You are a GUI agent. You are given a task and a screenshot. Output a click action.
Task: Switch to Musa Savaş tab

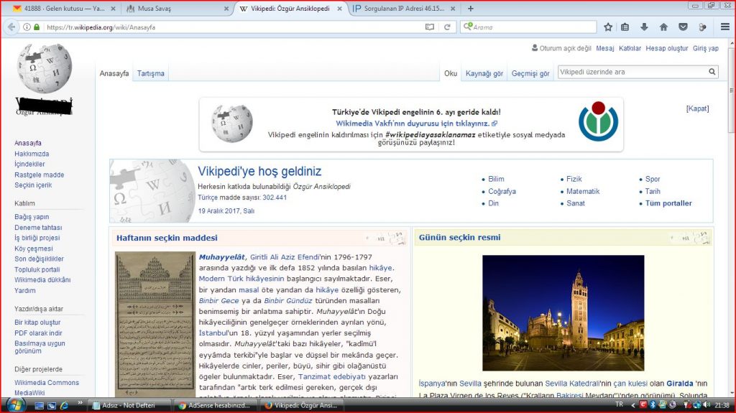click(x=178, y=9)
